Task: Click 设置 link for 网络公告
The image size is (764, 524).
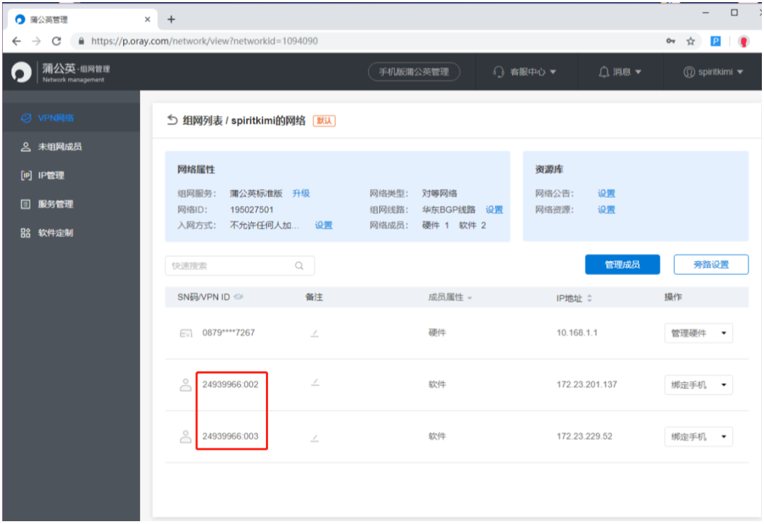Action: click(x=606, y=193)
